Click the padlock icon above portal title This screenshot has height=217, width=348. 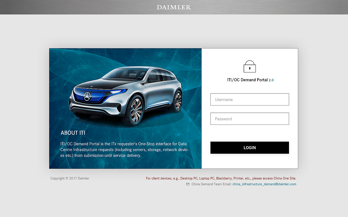pos(250,66)
